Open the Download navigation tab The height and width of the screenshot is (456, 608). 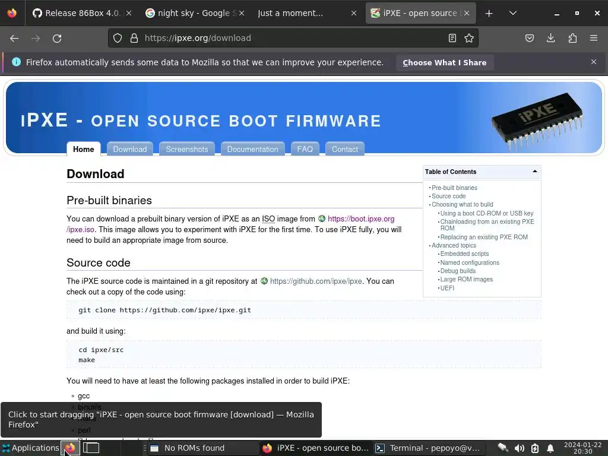coord(130,149)
